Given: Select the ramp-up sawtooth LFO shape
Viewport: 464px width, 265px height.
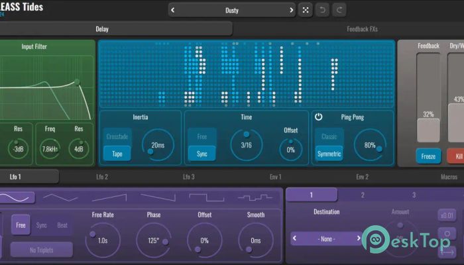Looking at the screenshot, I should click(x=109, y=197).
